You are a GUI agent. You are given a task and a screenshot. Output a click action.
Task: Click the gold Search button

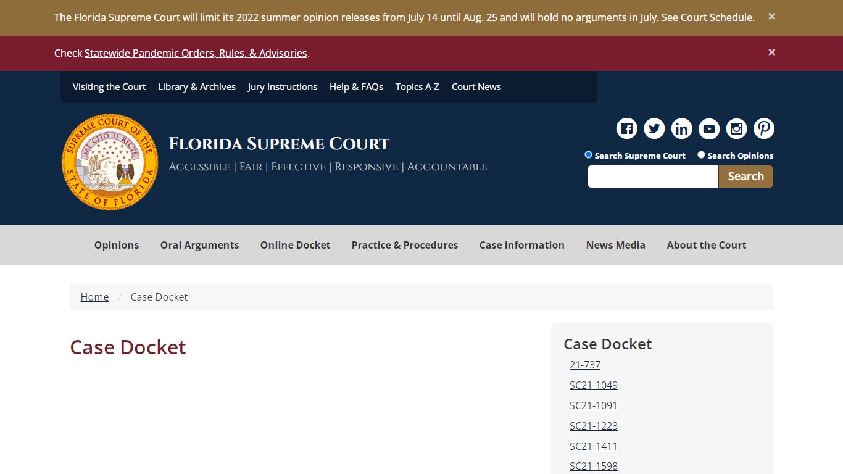pos(745,177)
